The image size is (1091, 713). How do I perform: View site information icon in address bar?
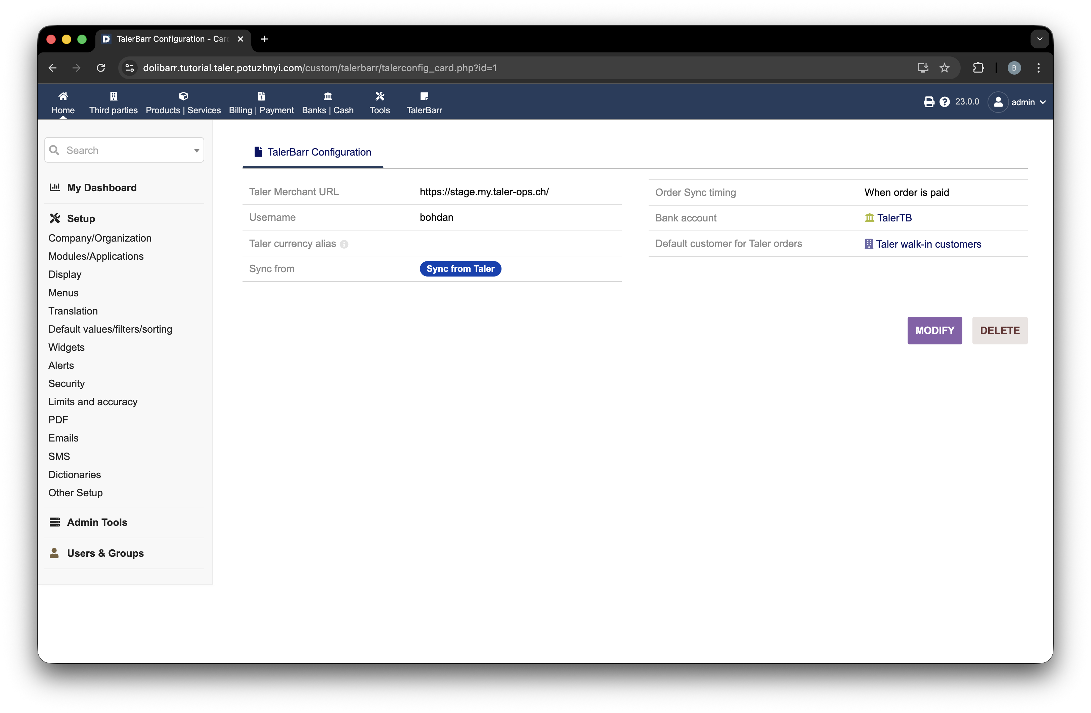pos(130,68)
